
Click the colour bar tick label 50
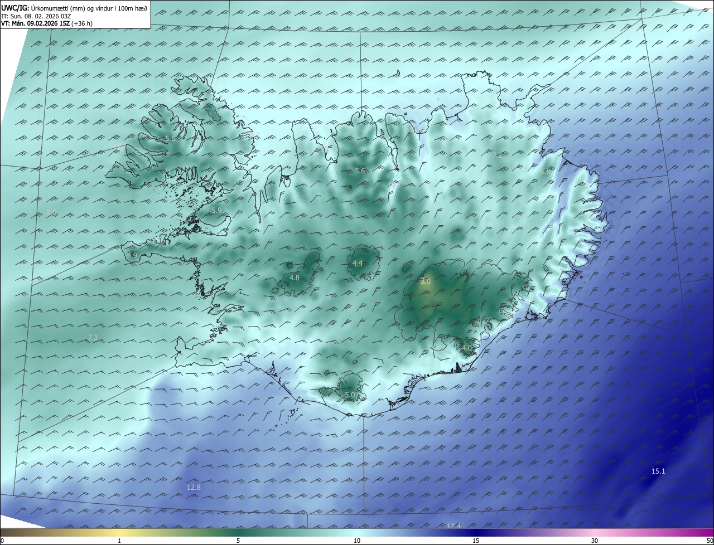point(710,541)
